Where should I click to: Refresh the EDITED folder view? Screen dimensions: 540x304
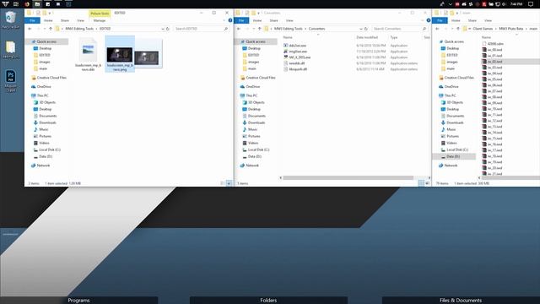click(x=168, y=29)
